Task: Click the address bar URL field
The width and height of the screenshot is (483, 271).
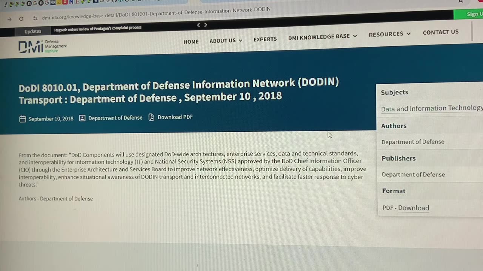Action: (156, 14)
